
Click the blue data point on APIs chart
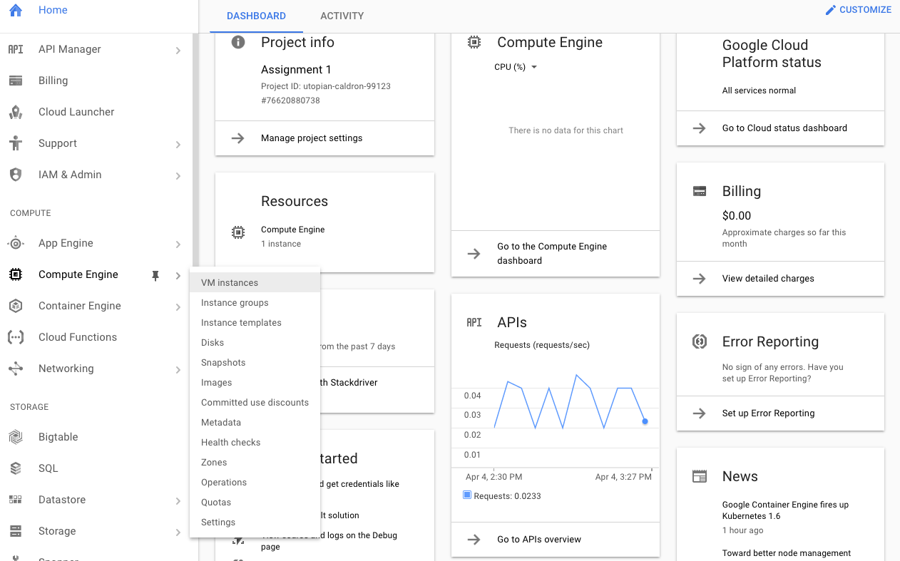click(x=645, y=421)
